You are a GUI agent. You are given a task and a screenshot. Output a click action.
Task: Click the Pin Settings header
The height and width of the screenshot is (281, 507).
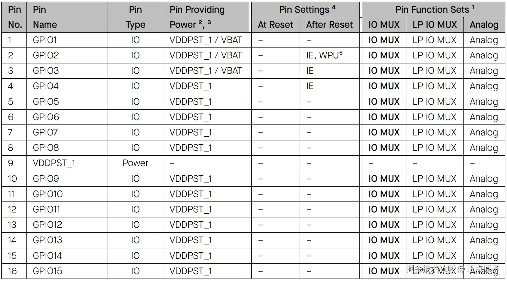[306, 10]
